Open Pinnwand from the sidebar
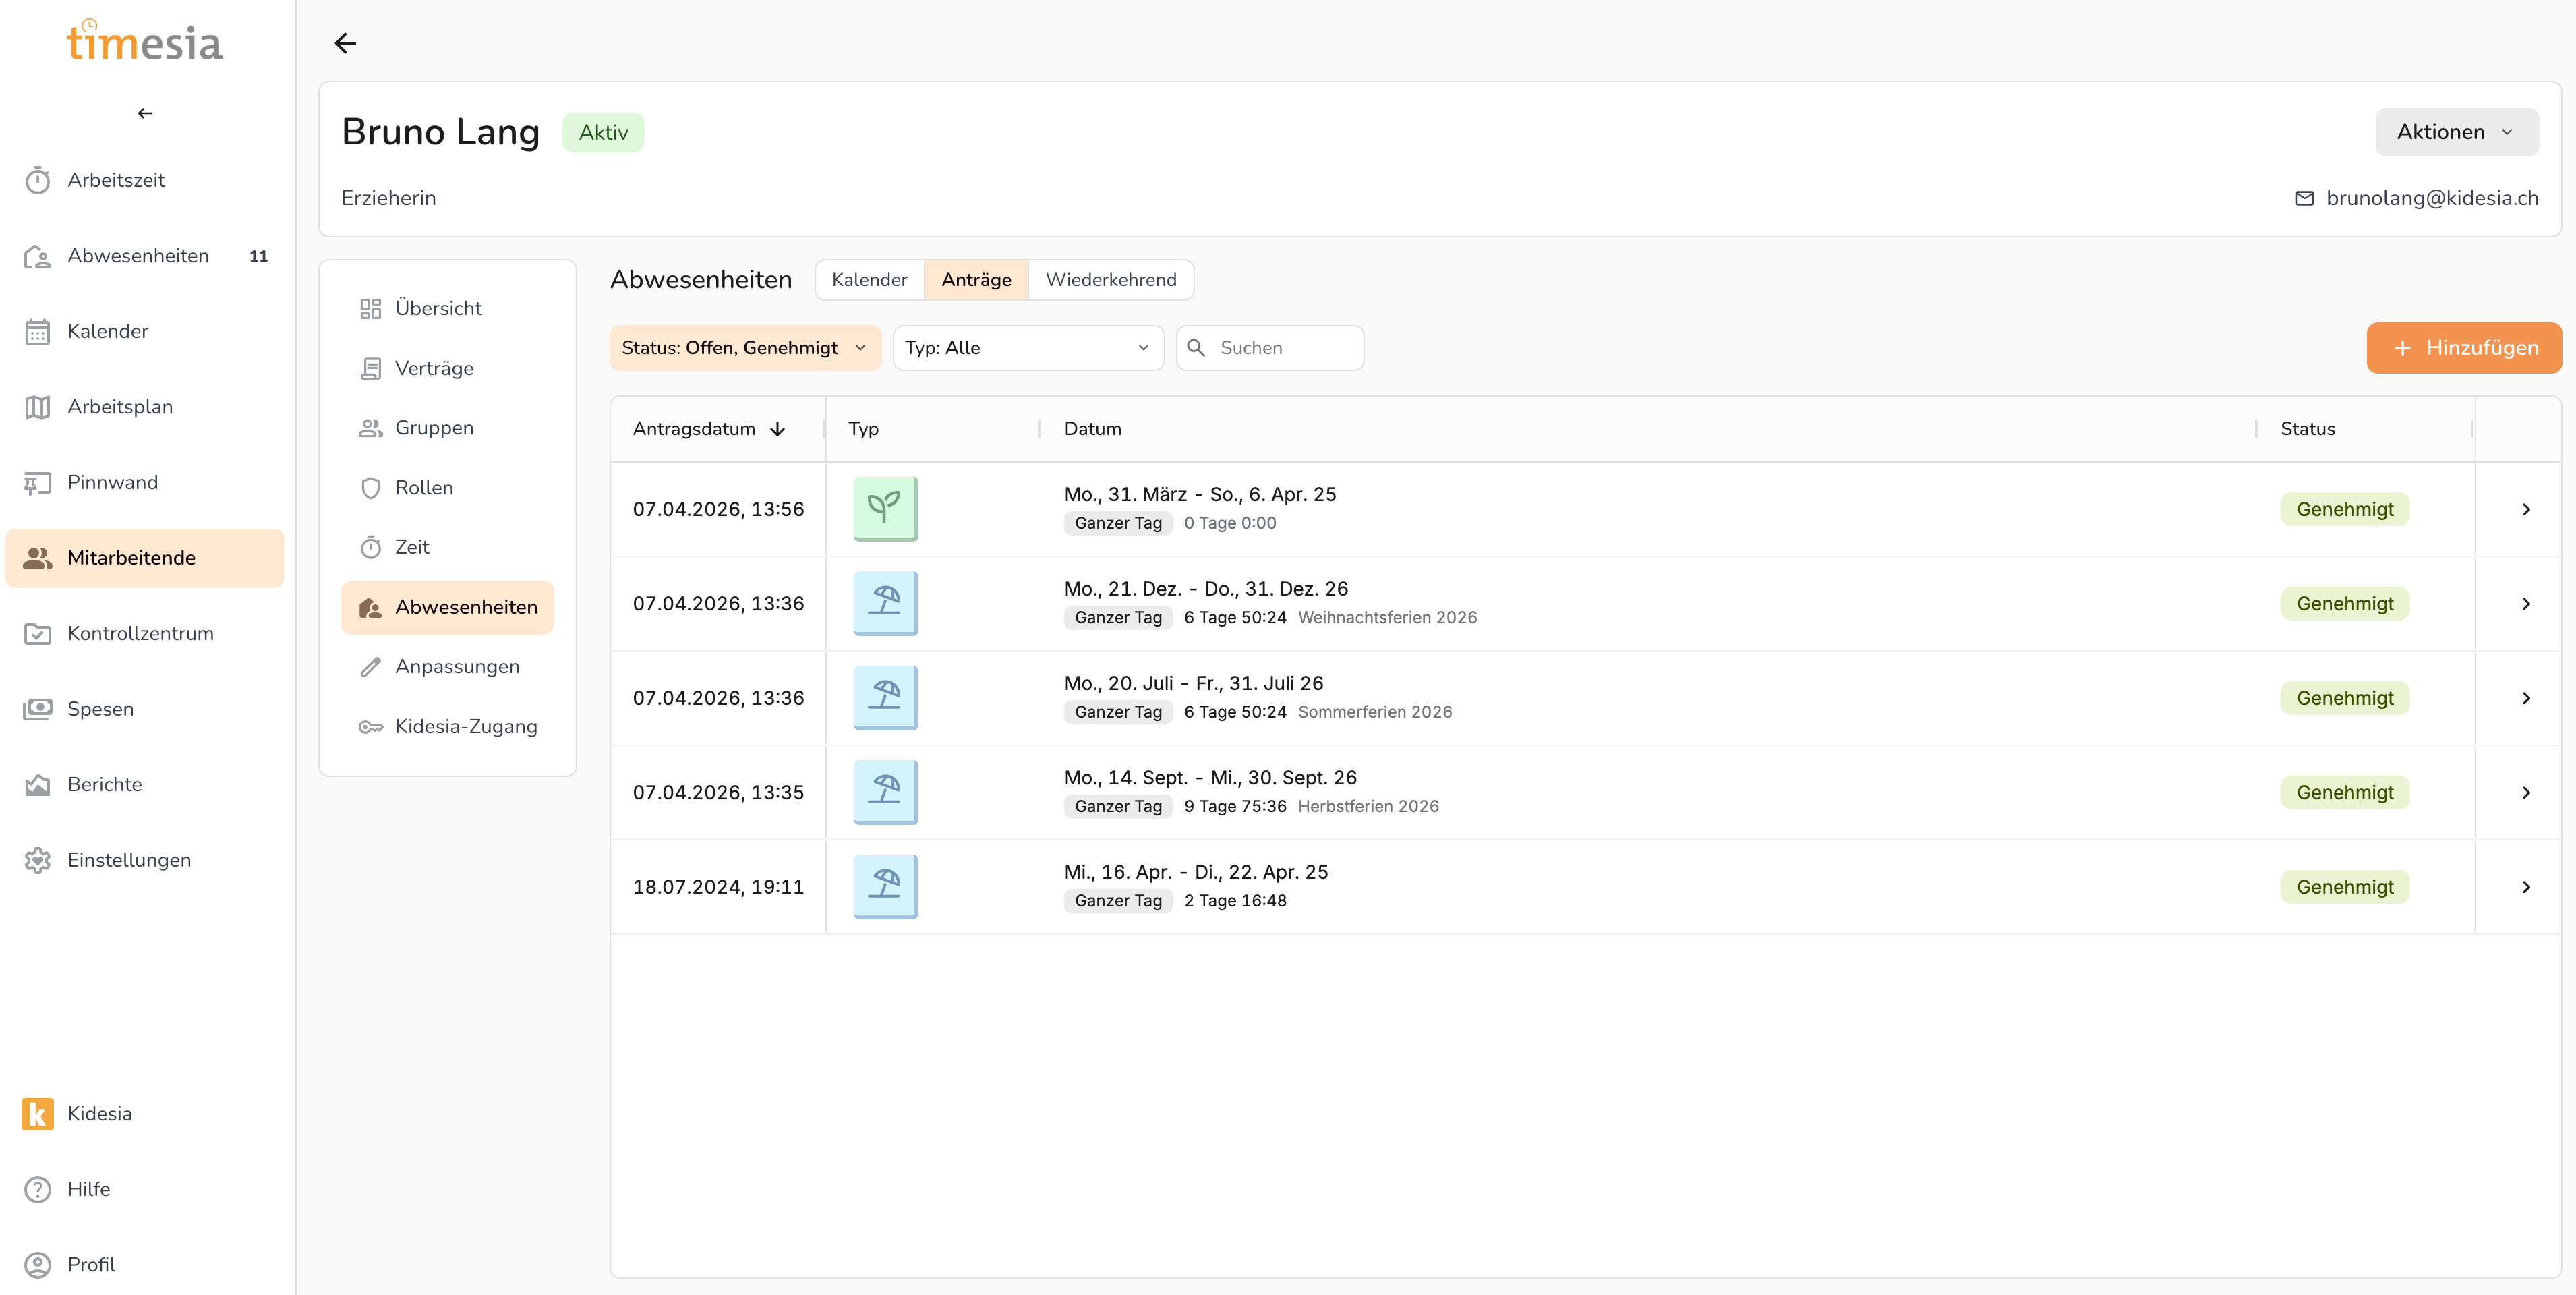This screenshot has height=1295, width=2576. (x=112, y=482)
